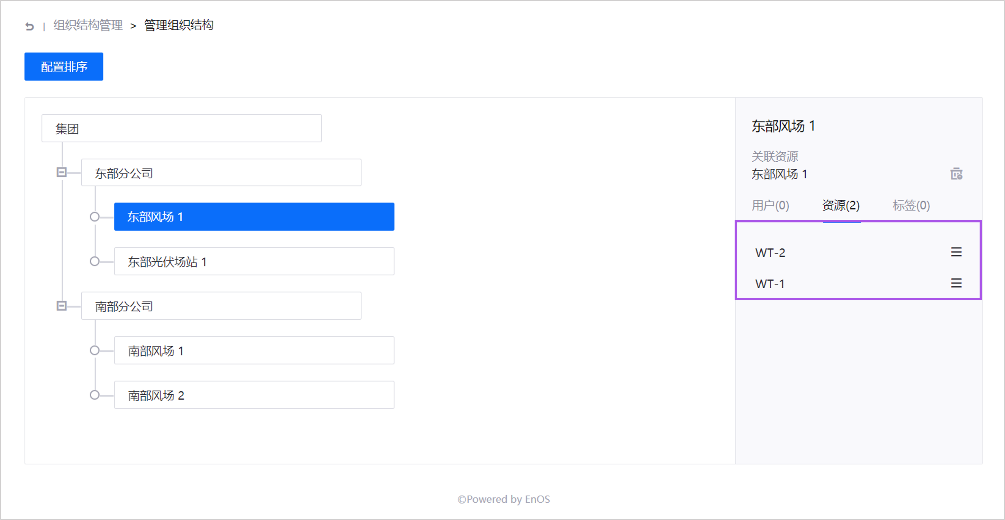
Task: Open the 资源(2) tab
Action: [841, 205]
